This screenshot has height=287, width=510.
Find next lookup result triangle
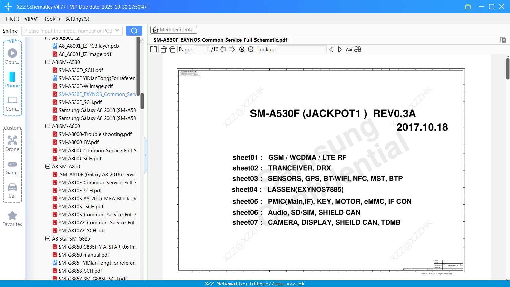tap(340, 50)
